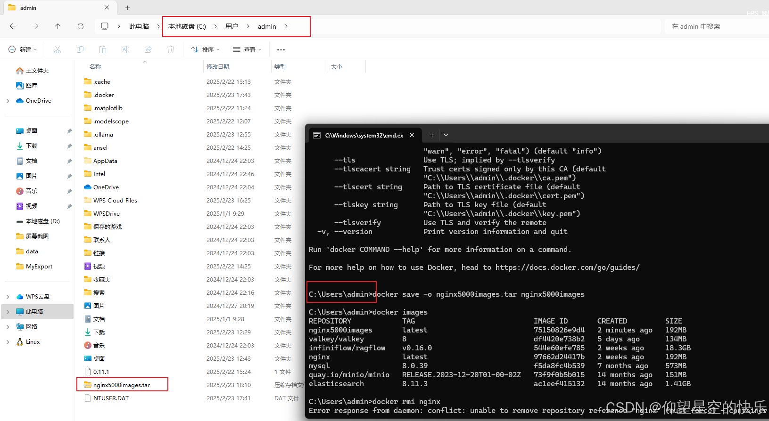Open new tab in File Explorer
This screenshot has width=769, height=421.
click(127, 8)
